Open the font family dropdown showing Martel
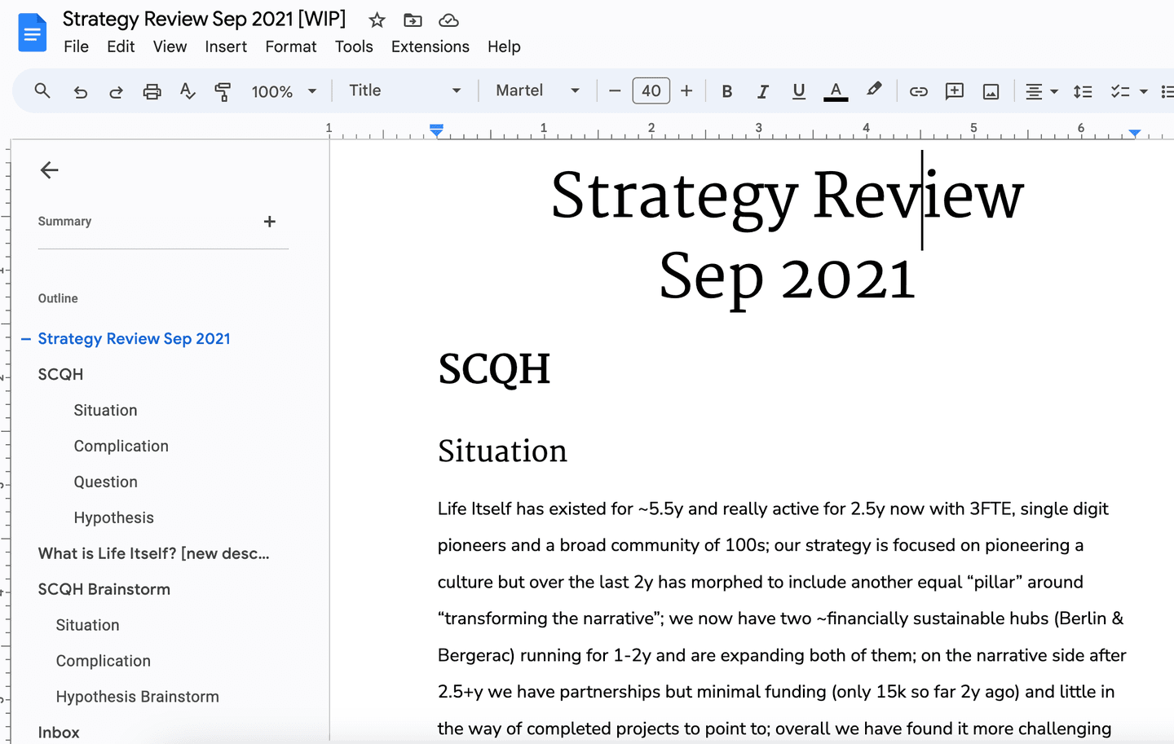1174x744 pixels. (538, 90)
